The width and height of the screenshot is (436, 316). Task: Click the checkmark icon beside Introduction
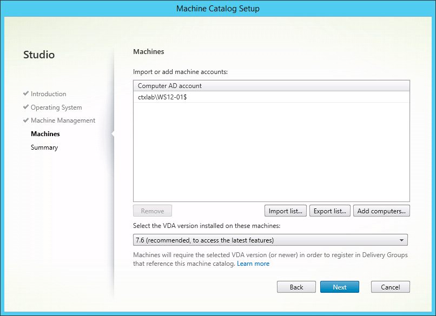tap(26, 93)
